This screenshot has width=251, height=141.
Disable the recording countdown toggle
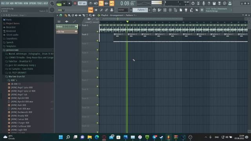tap(101, 3)
